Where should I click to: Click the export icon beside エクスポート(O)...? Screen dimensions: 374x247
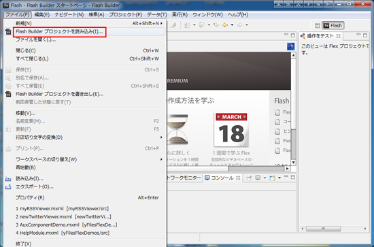8,186
